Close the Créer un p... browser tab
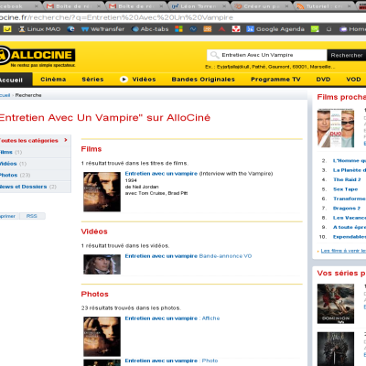 point(286,6)
